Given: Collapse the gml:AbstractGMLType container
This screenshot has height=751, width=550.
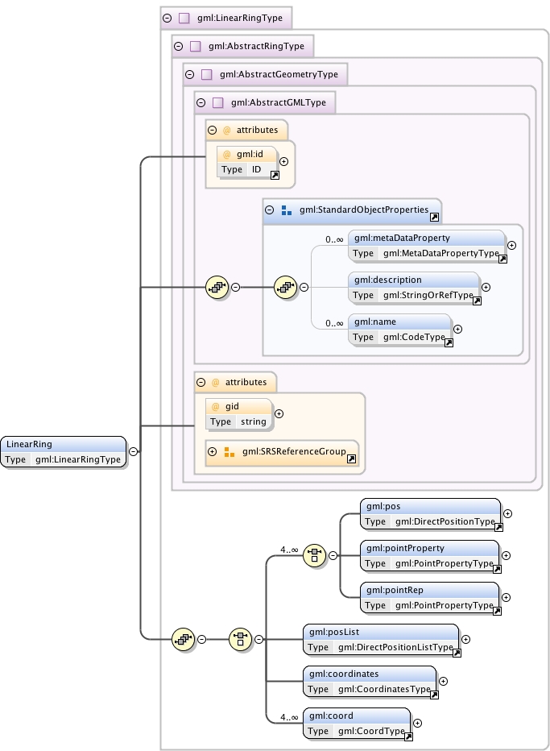Looking at the screenshot, I should tap(201, 102).
